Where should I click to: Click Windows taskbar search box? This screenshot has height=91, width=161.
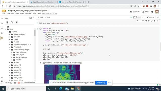coord(26,89)
